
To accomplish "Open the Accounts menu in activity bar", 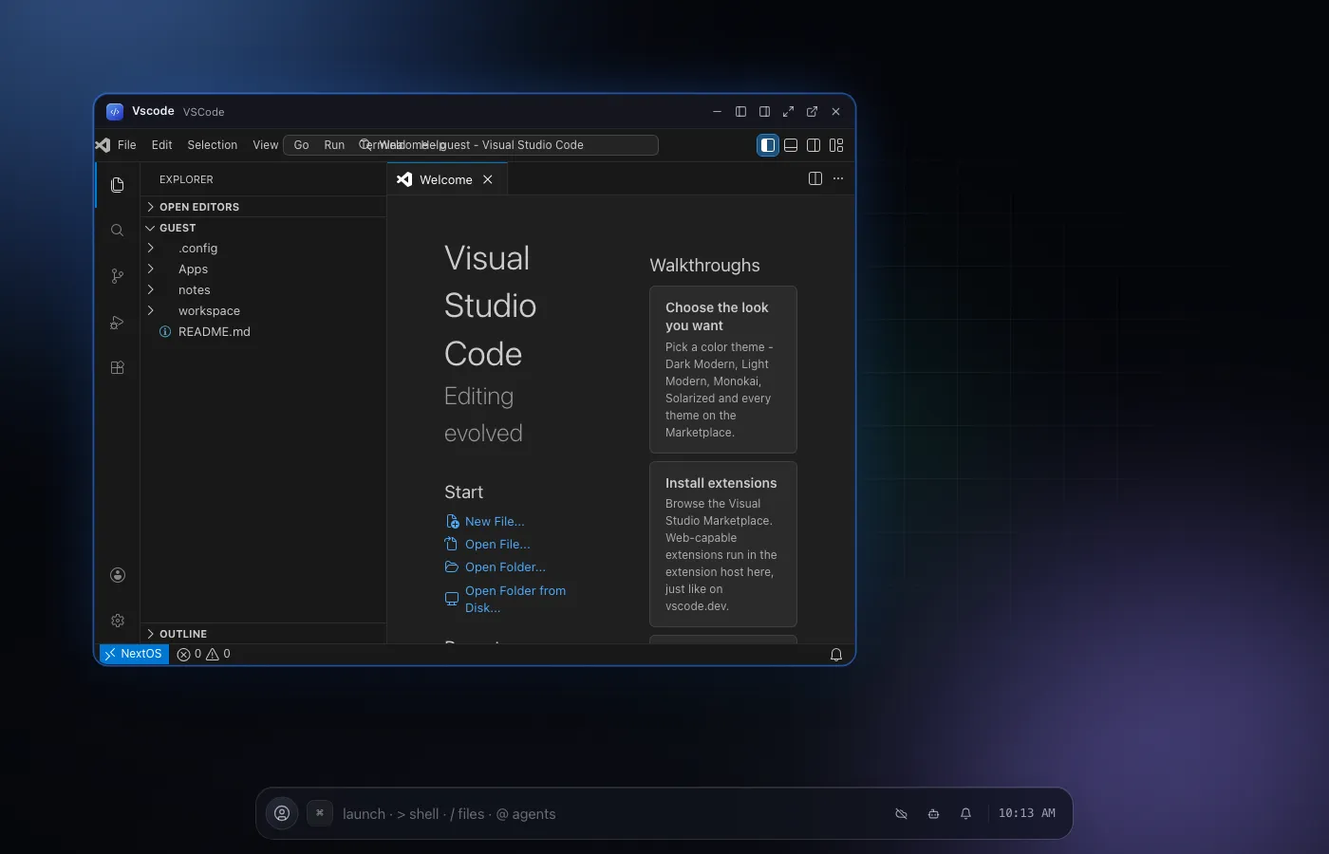I will coord(118,575).
